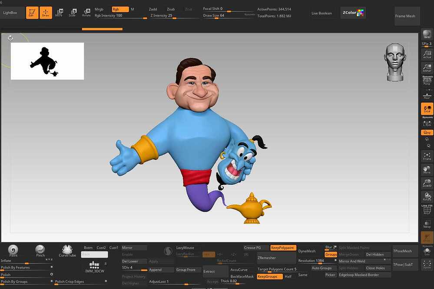Toggle KeepPolypaint option
Screen dimensions: 434x289
coord(283,248)
